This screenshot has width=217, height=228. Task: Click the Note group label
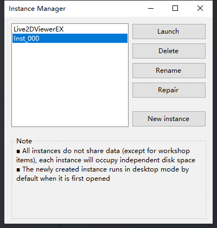(x=24, y=141)
